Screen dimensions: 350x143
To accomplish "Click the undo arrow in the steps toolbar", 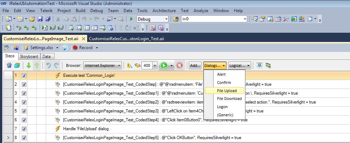I will (49, 65).
